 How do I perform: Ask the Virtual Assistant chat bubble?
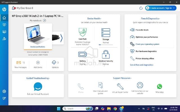38,86
